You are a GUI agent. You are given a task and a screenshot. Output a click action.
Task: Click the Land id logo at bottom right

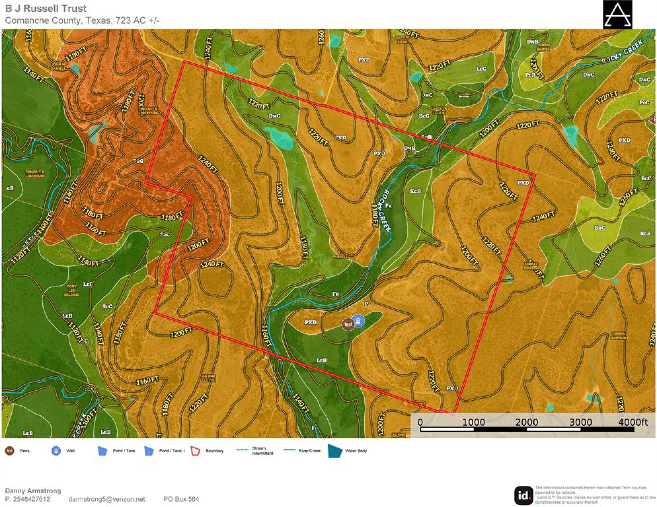524,495
